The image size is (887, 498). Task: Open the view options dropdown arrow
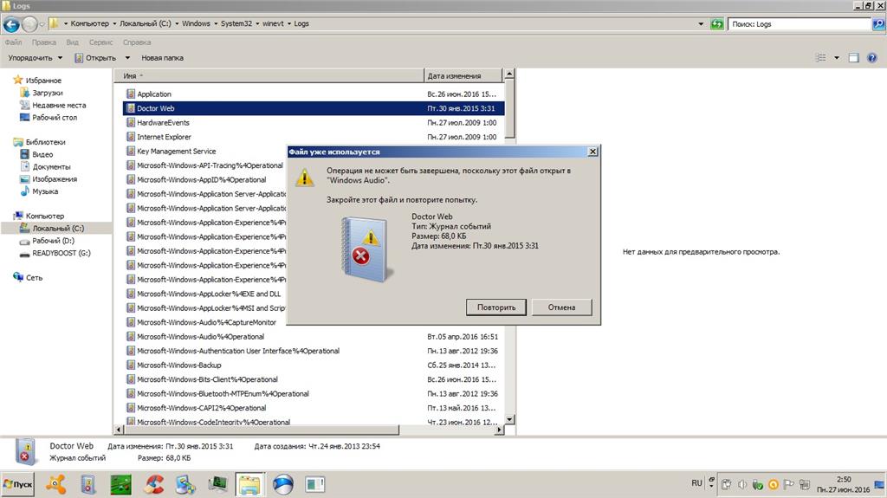[837, 58]
